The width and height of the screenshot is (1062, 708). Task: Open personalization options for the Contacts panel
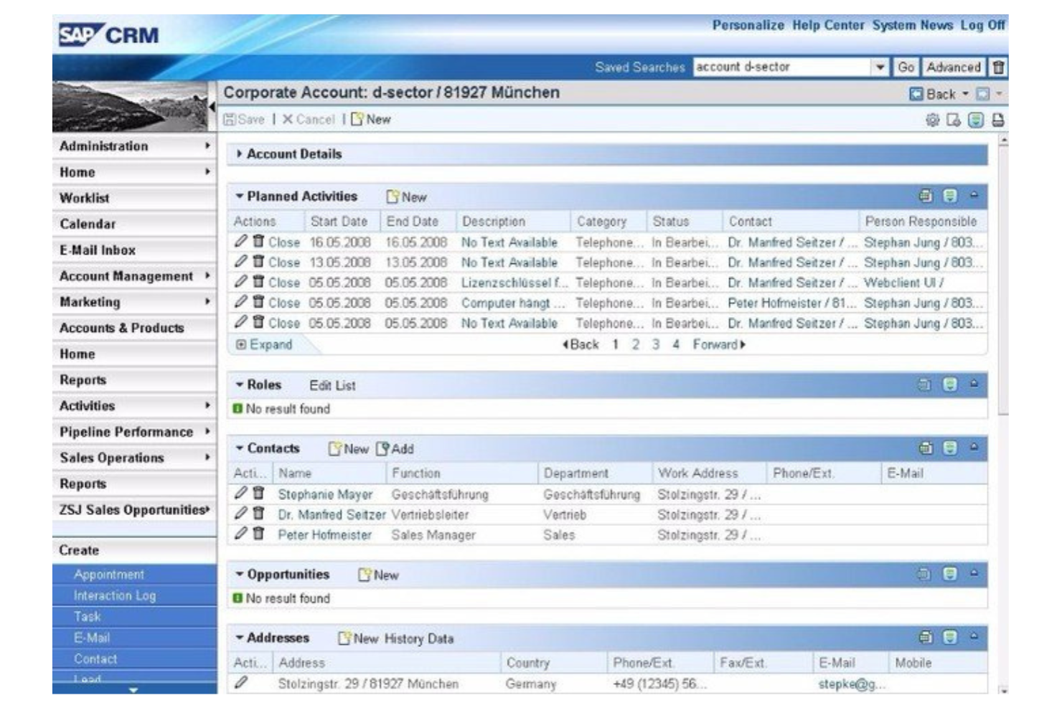coord(949,447)
